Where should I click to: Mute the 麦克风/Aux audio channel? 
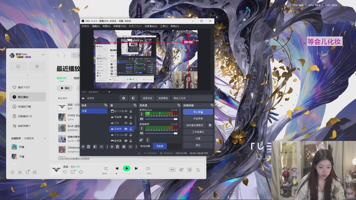142,119
